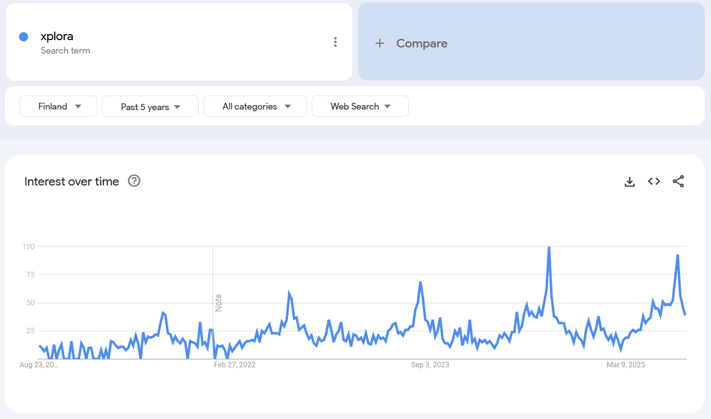Open the xplora term's three-dot options menu
The width and height of the screenshot is (711, 419).
pyautogui.click(x=335, y=42)
